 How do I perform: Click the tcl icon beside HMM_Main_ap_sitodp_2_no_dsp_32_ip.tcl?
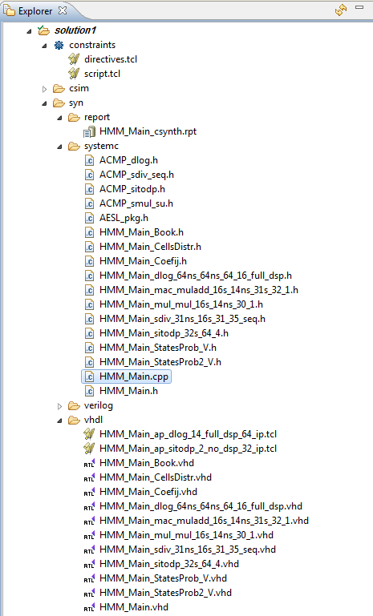point(89,449)
